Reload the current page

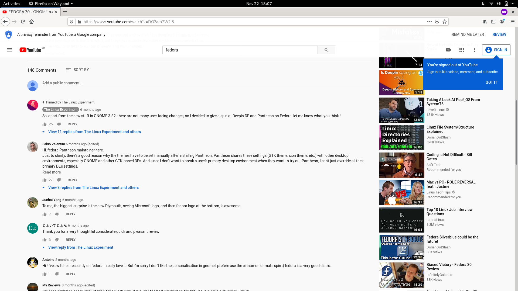pyautogui.click(x=23, y=22)
